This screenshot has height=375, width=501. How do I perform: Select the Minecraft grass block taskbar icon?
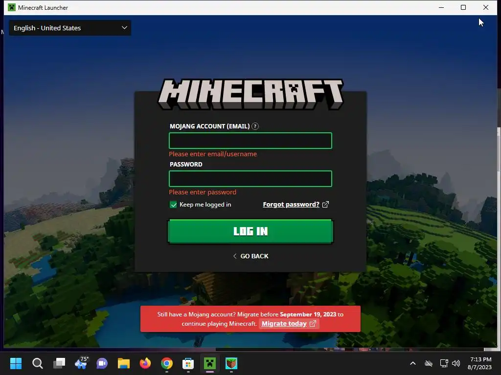(231, 363)
